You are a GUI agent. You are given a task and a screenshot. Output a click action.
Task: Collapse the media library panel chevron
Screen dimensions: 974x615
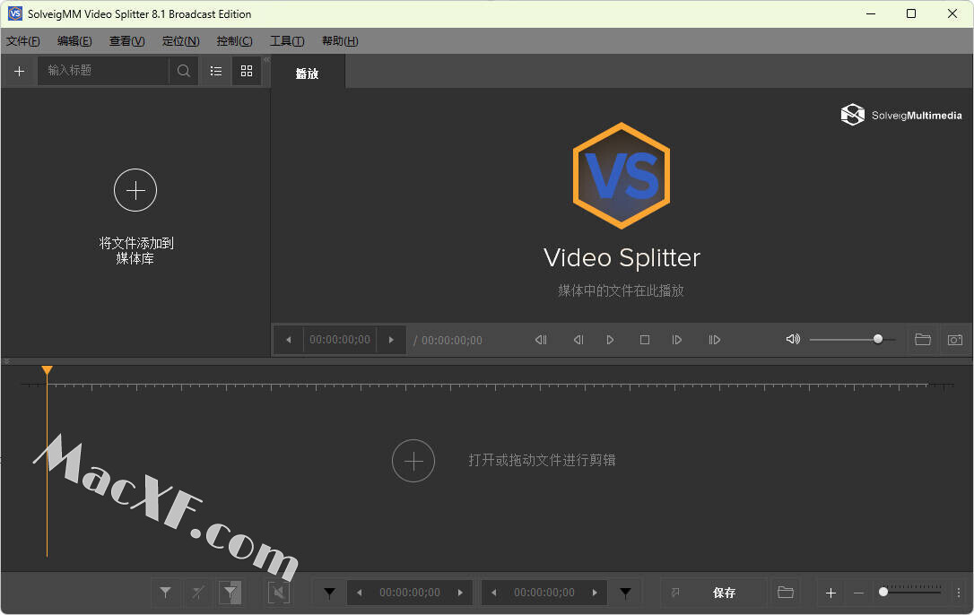[266, 60]
